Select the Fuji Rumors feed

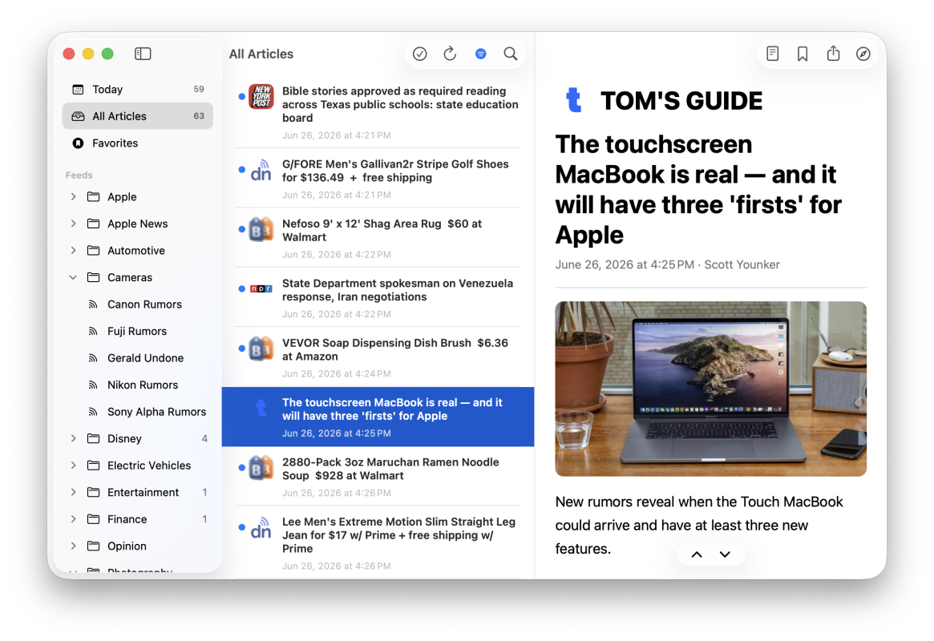click(x=138, y=331)
